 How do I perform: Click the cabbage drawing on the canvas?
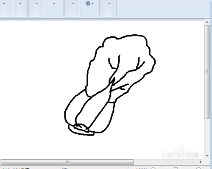click(110, 85)
